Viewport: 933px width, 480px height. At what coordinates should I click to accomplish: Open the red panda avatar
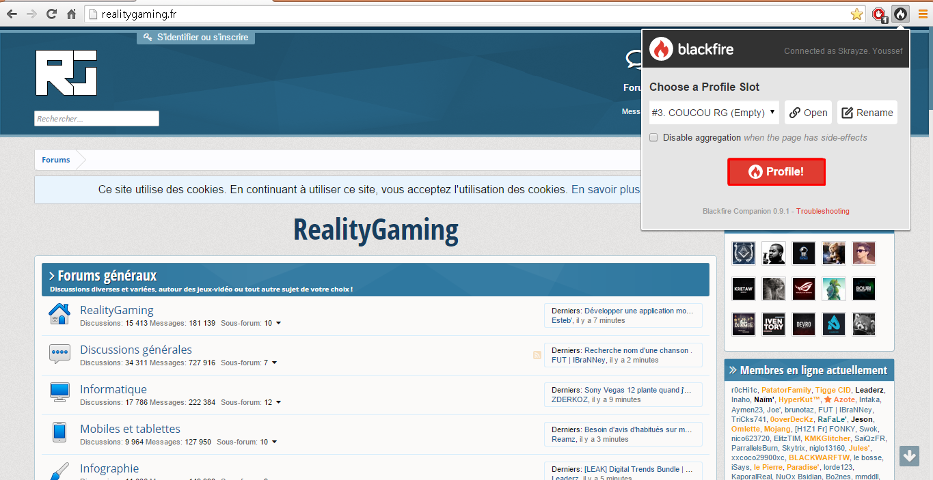pos(864,324)
